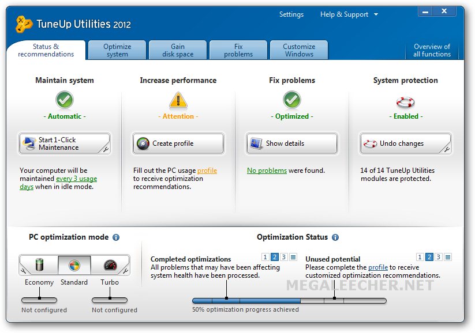Switch to Economy mode
This screenshot has width=475, height=333.
tap(39, 265)
